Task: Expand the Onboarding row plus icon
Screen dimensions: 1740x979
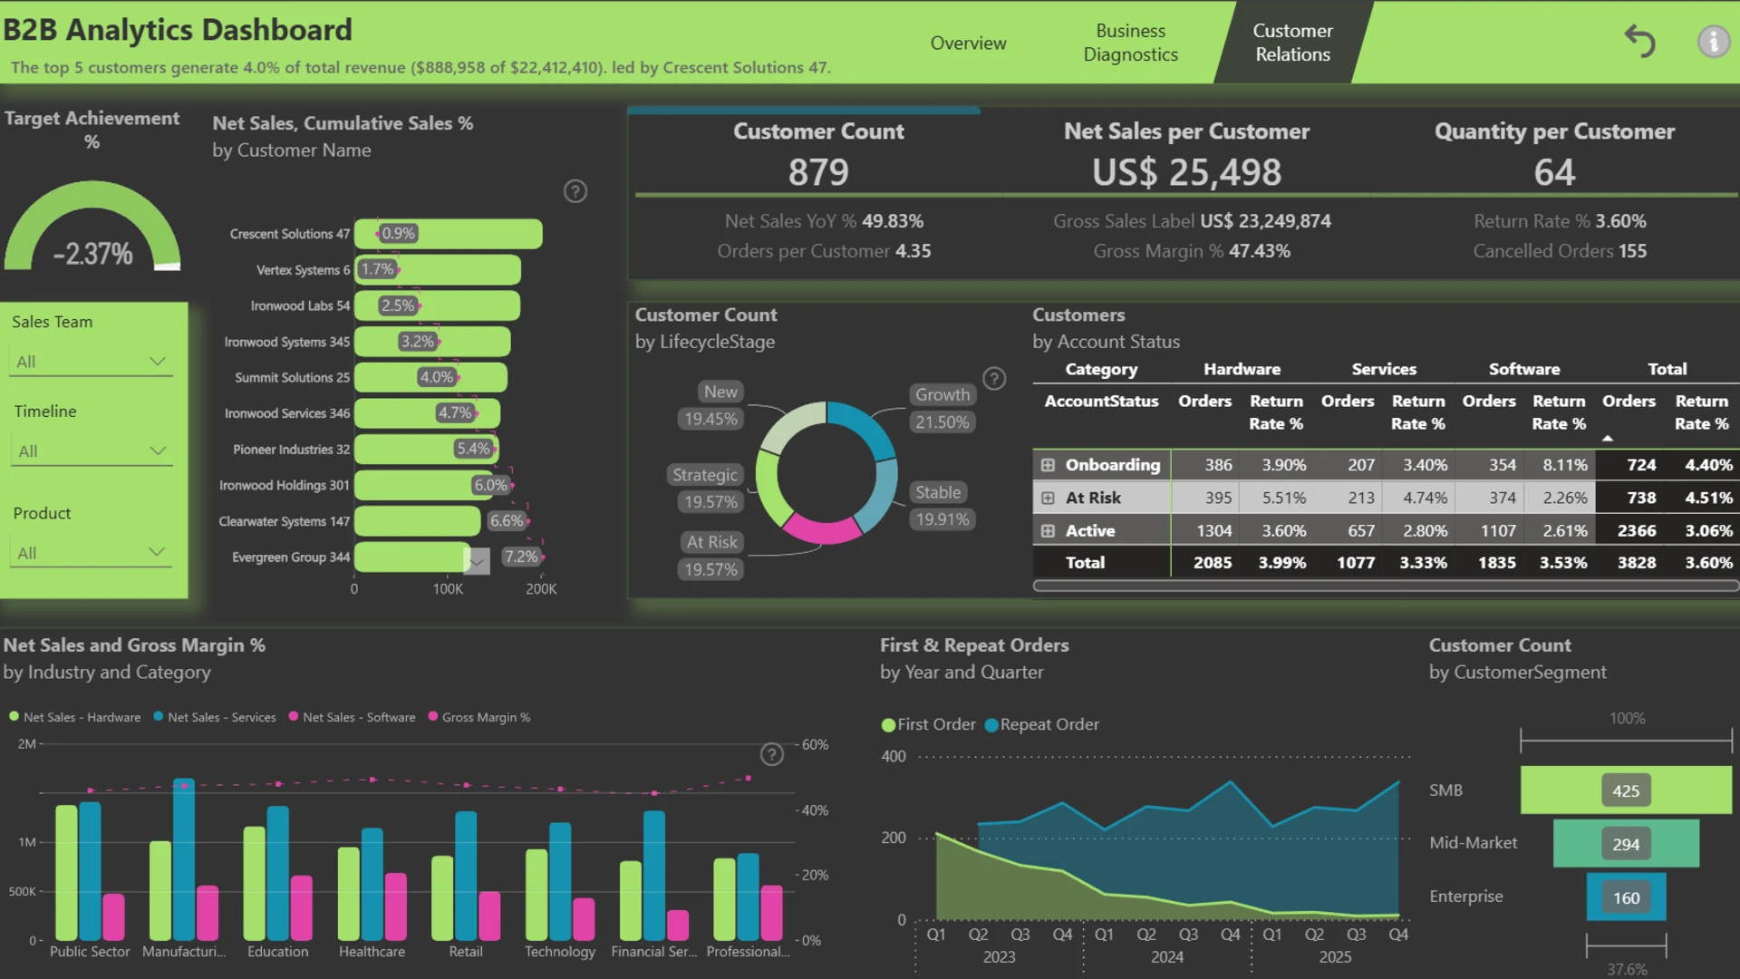Action: (x=1048, y=465)
